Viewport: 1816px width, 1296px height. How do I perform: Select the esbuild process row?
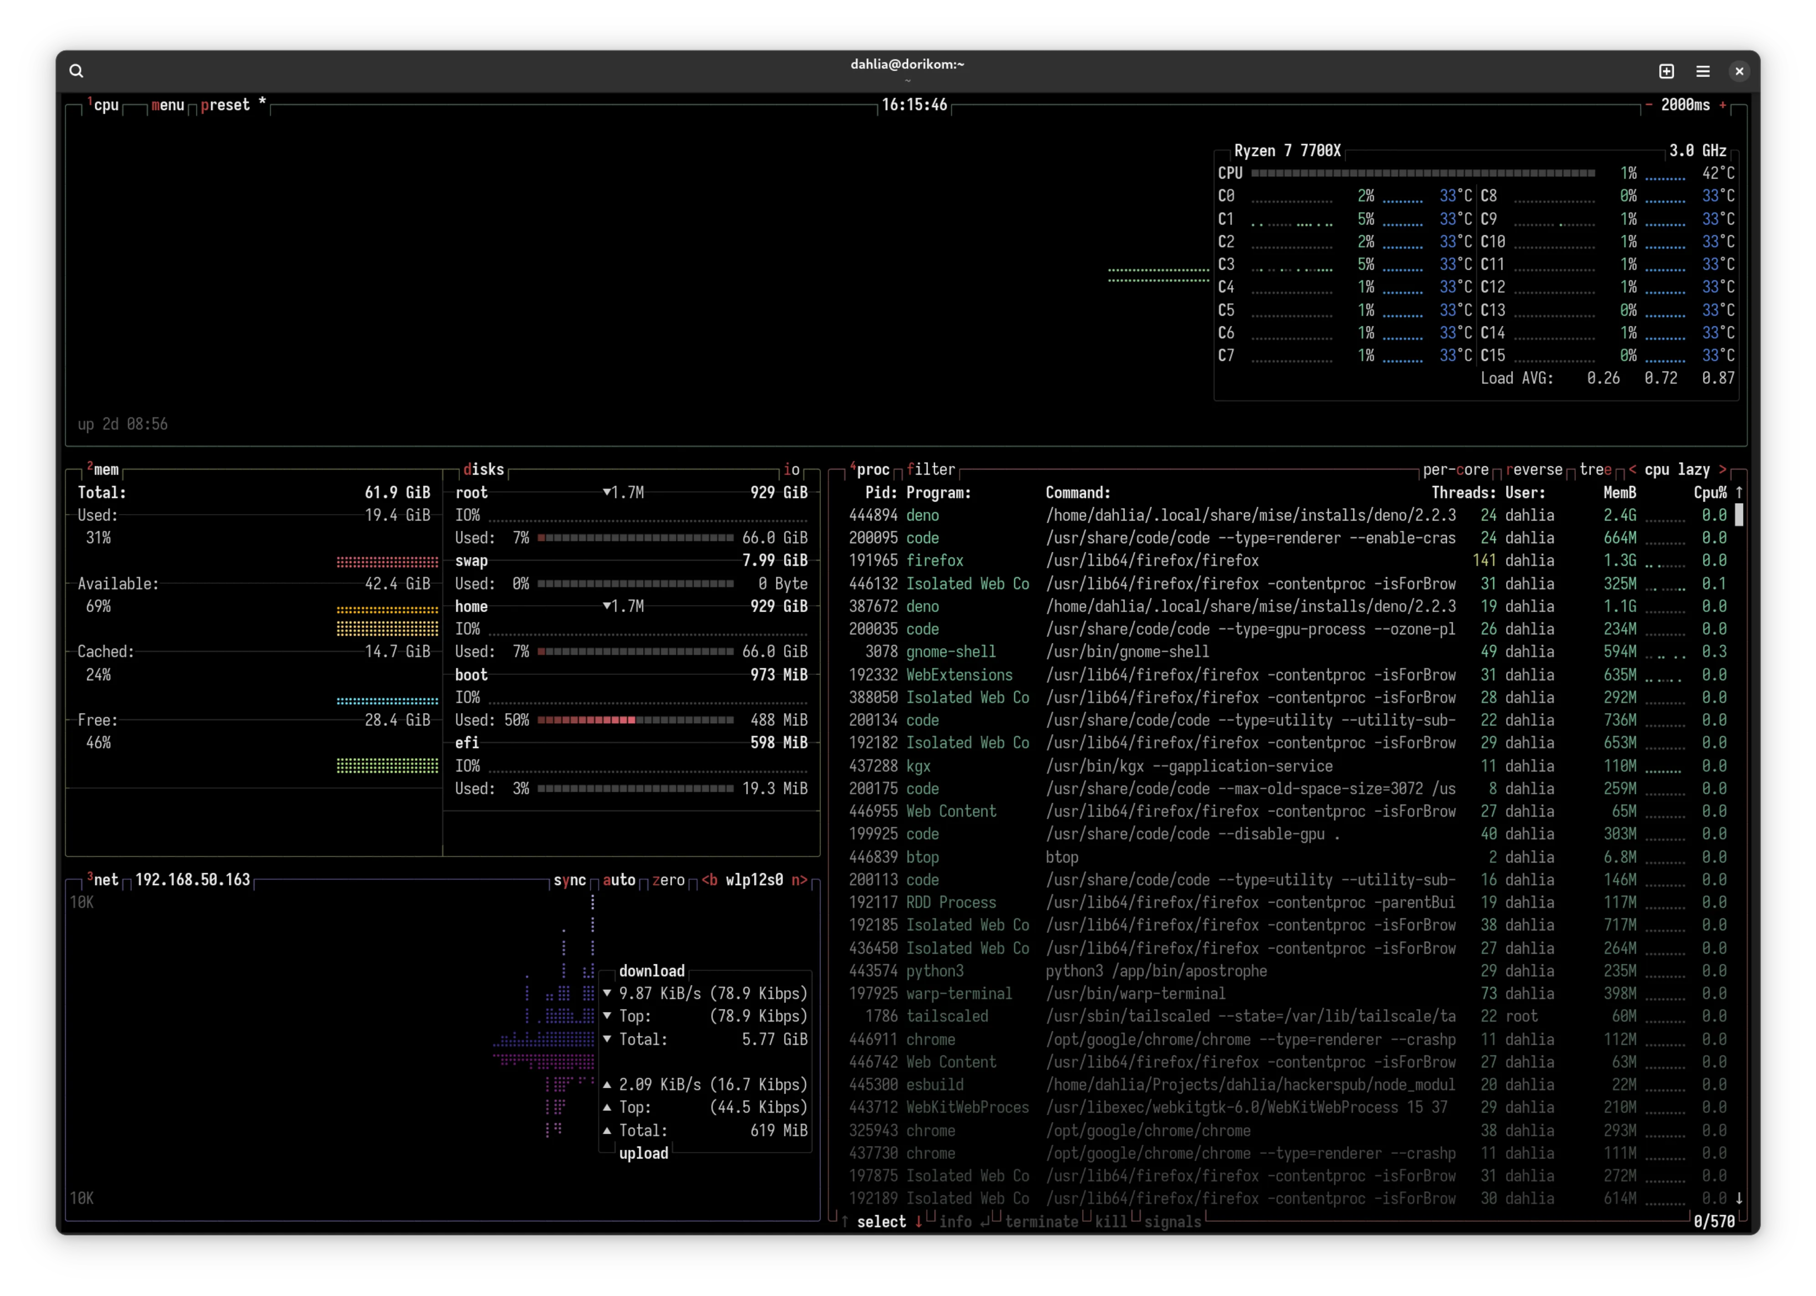point(1288,1085)
